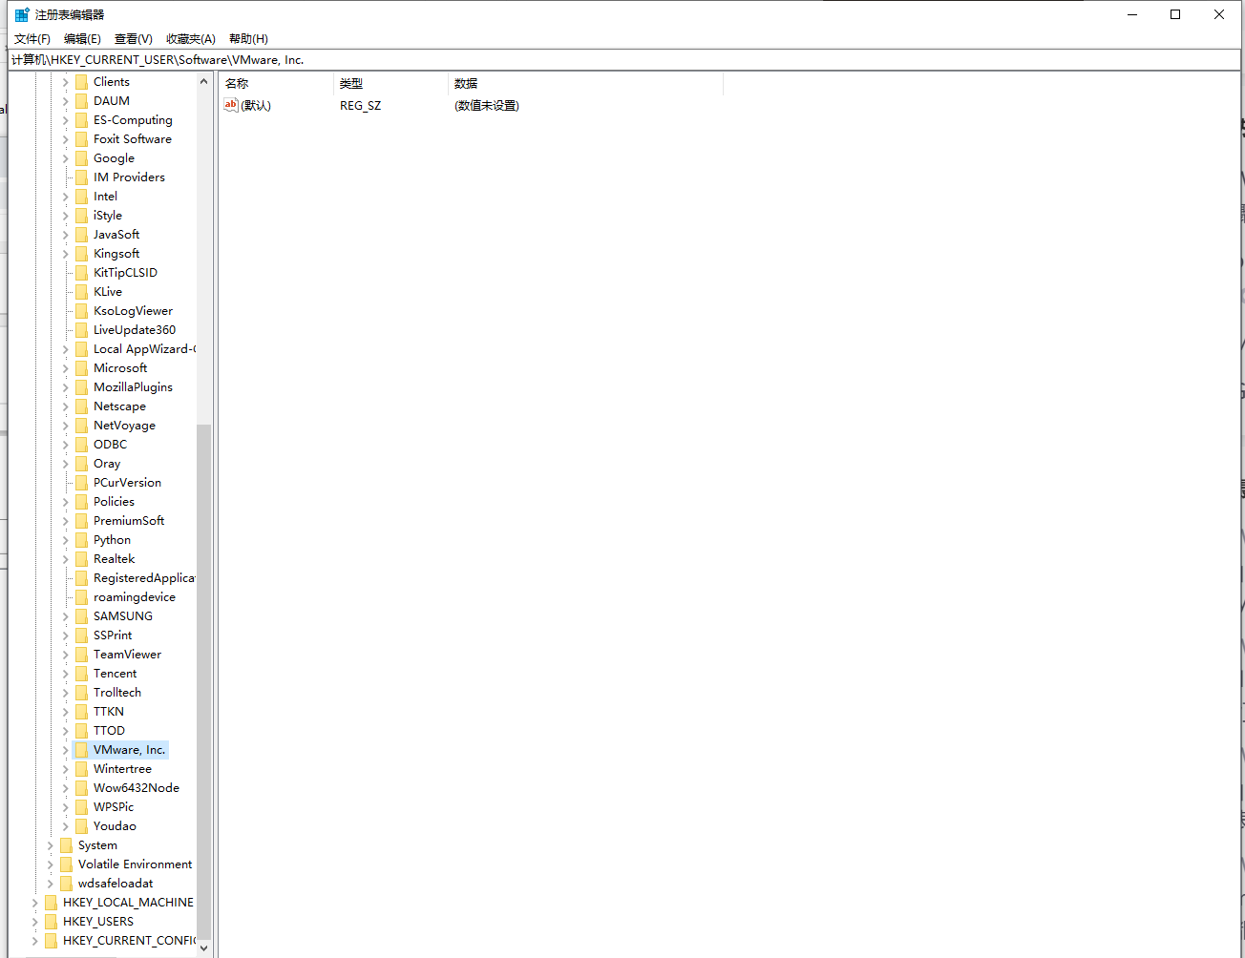1245x958 pixels.
Task: Select the REG_SZ type cell
Action: [x=360, y=106]
